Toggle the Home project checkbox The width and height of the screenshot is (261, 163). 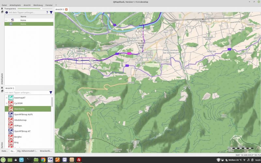(x=9, y=20)
